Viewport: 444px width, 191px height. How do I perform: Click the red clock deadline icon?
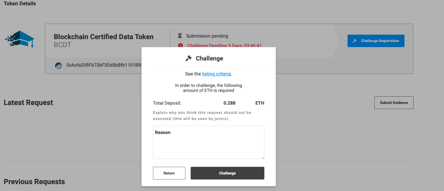(x=181, y=45)
